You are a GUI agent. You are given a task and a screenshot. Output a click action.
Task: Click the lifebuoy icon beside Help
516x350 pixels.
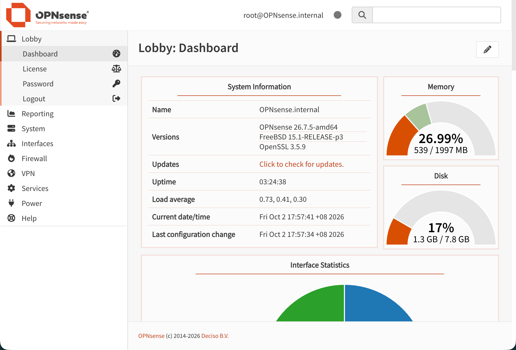11,218
